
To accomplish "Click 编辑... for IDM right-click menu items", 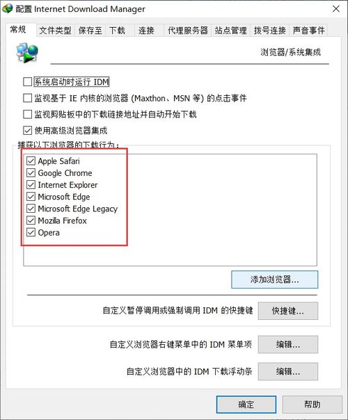I will tap(288, 344).
